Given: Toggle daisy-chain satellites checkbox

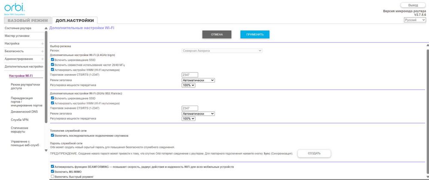Looking at the screenshot, I should tap(52, 135).
